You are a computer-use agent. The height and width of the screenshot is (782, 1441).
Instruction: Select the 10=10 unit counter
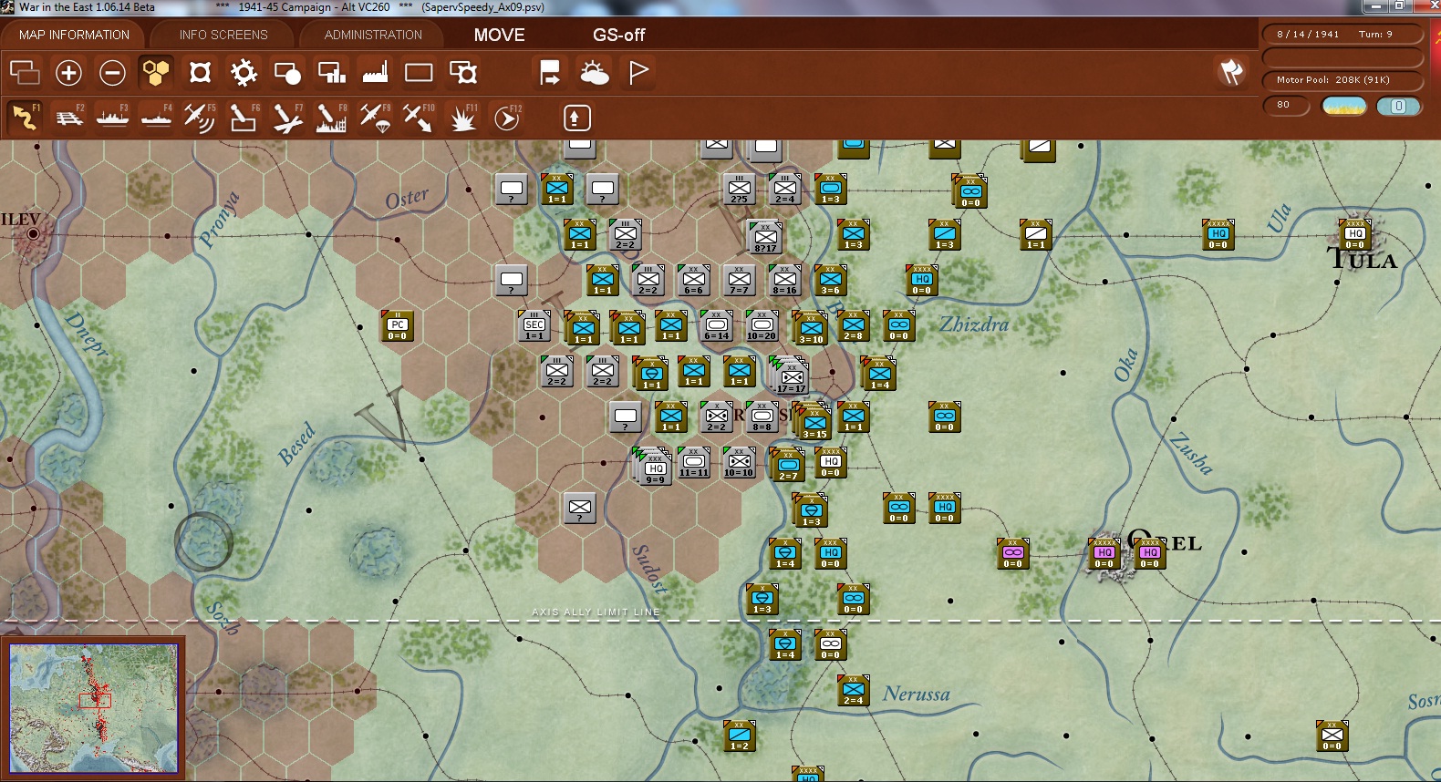740,463
